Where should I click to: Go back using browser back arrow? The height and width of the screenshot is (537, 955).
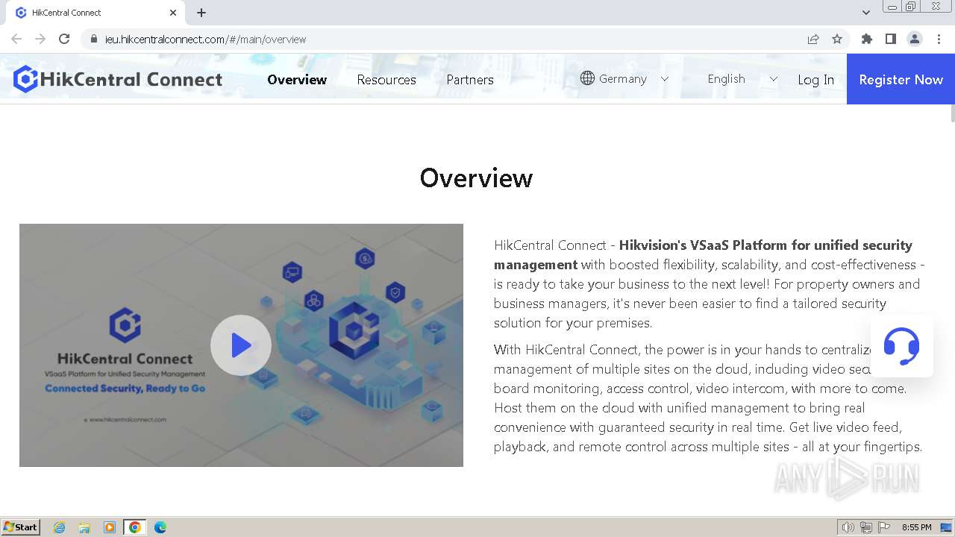pos(16,39)
